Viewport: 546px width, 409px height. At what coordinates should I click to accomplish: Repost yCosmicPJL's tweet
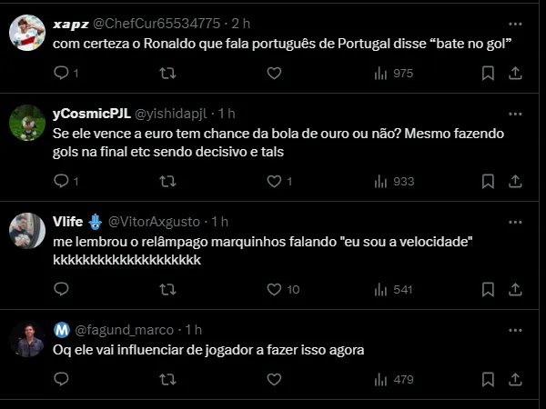point(168,181)
